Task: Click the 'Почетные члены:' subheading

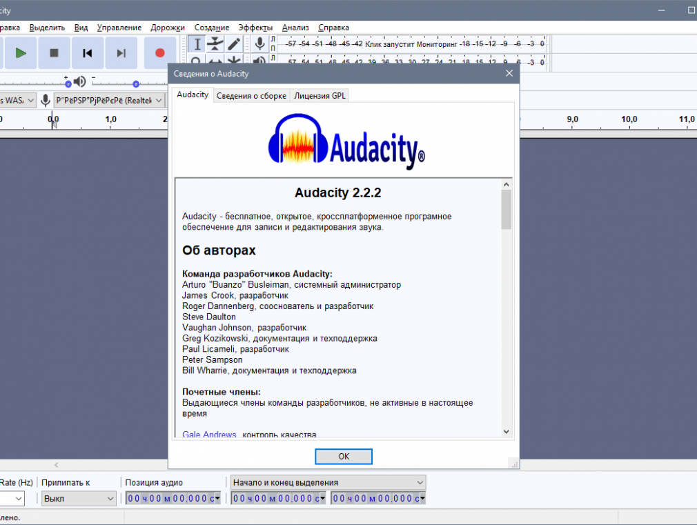Action: pyautogui.click(x=222, y=392)
